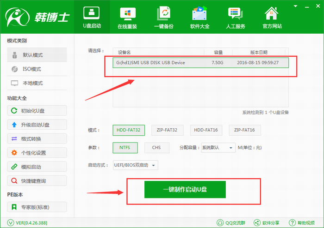This screenshot has height=228, width=324.
Task: Open the 官方网站 home icon
Action: [272, 17]
